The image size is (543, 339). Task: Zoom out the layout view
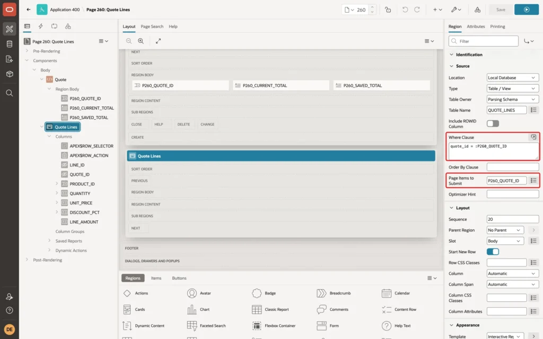click(x=129, y=41)
